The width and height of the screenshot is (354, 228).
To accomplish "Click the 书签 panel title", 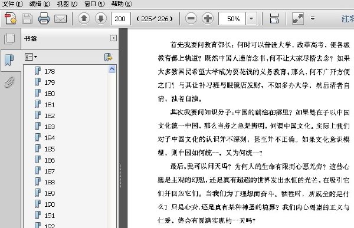I will [31, 38].
